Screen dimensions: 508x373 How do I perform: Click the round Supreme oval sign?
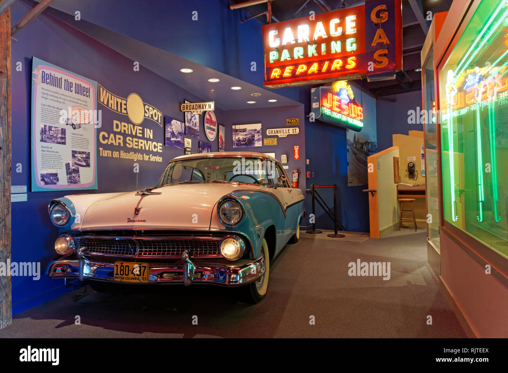(210, 125)
